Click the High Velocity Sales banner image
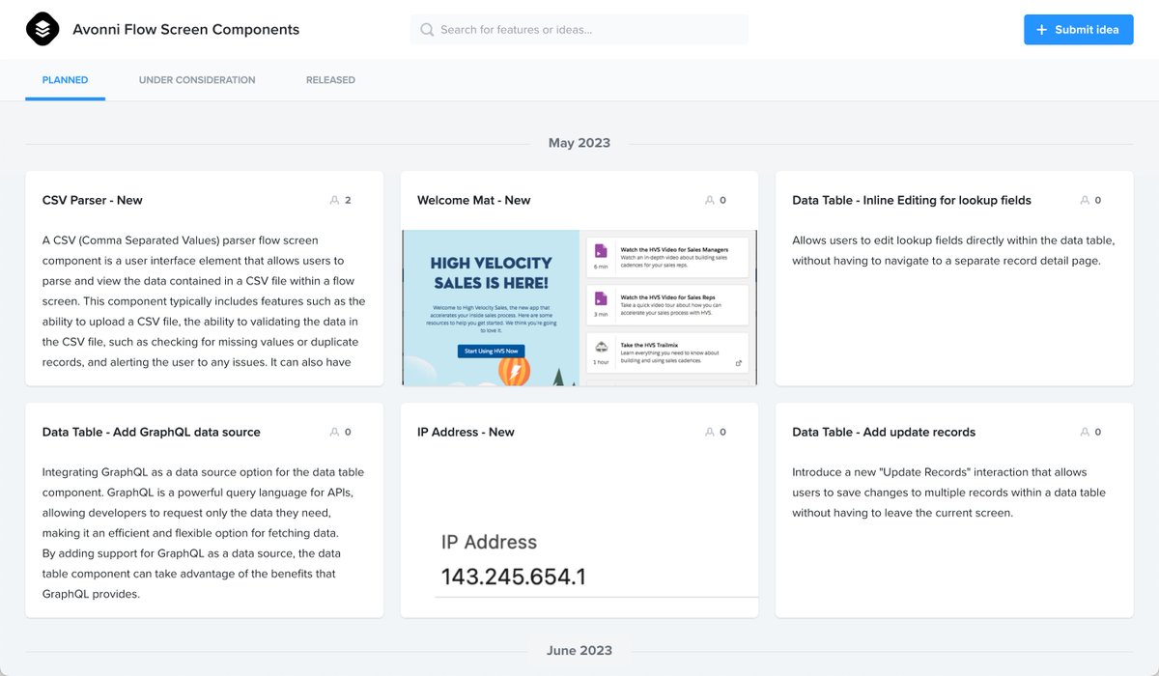 click(579, 307)
